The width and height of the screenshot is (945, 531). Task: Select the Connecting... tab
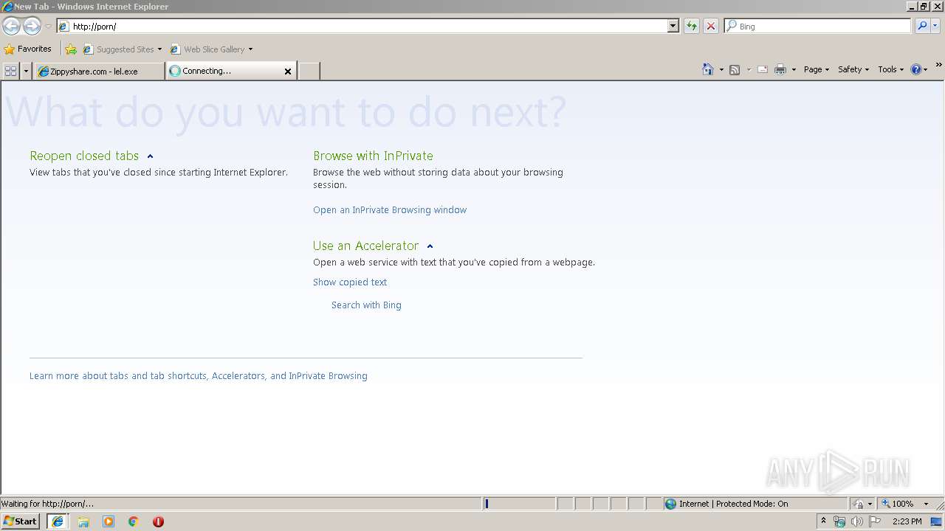(x=224, y=71)
